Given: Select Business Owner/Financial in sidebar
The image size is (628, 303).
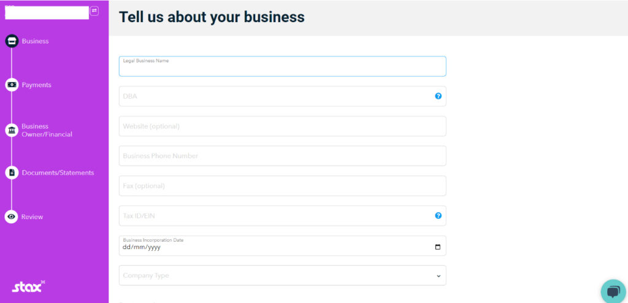Looking at the screenshot, I should click(x=47, y=130).
